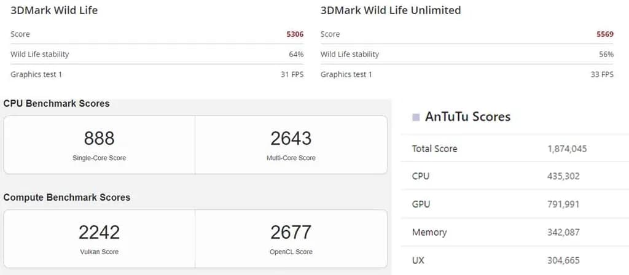Click the 33 FPS Graphics test result

point(602,74)
